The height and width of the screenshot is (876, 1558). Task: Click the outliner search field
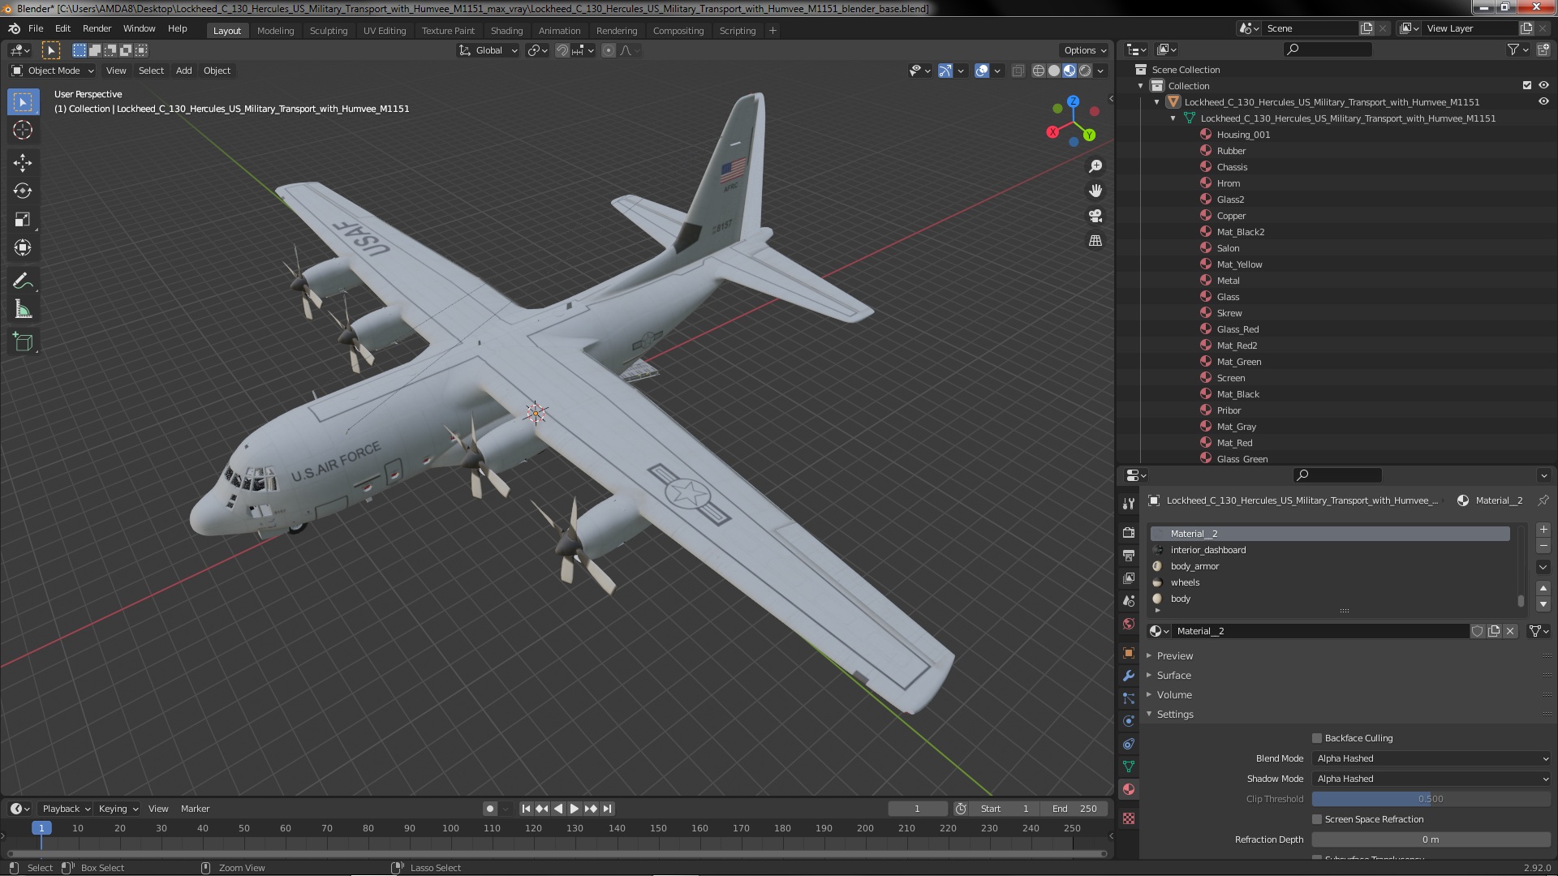[1328, 49]
